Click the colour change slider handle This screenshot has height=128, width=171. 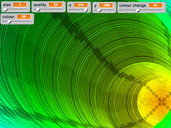point(138,10)
